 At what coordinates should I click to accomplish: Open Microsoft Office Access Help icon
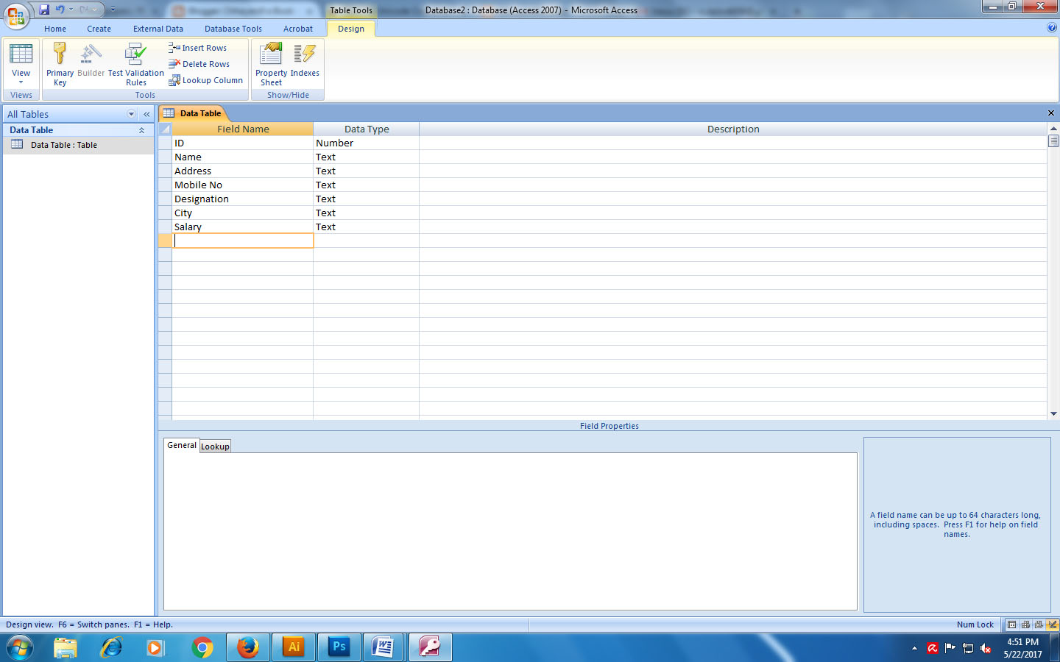coord(1052,27)
